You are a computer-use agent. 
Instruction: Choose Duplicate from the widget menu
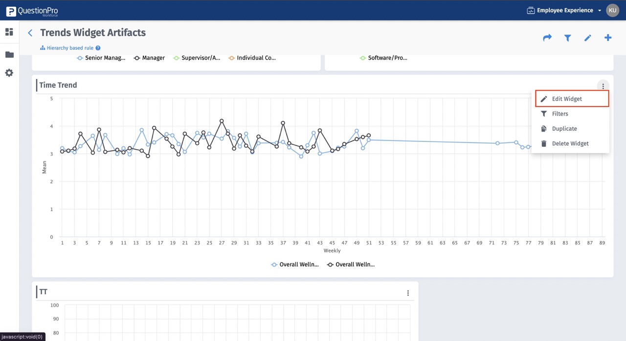564,129
